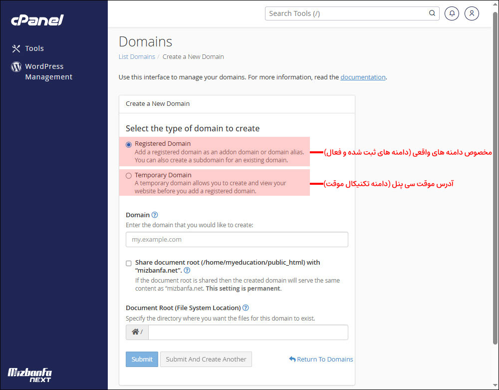Click the Submit button
Image resolution: width=499 pixels, height=390 pixels.
click(x=142, y=359)
